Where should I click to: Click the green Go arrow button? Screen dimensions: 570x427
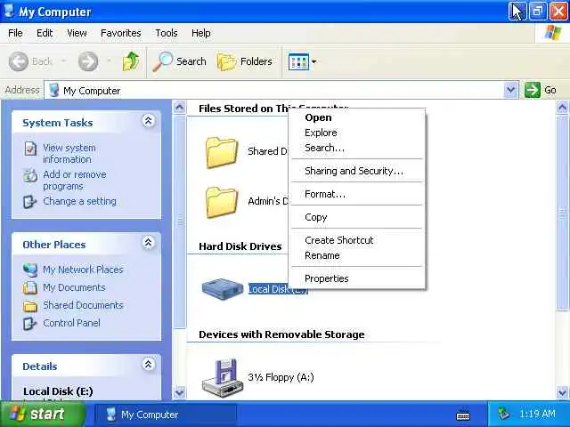coord(533,90)
